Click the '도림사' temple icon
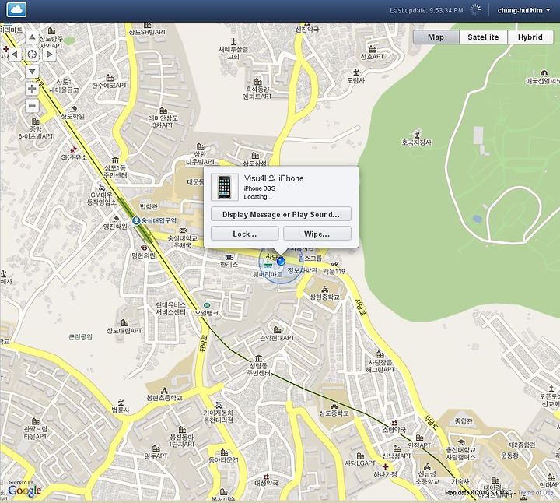 (x=355, y=72)
